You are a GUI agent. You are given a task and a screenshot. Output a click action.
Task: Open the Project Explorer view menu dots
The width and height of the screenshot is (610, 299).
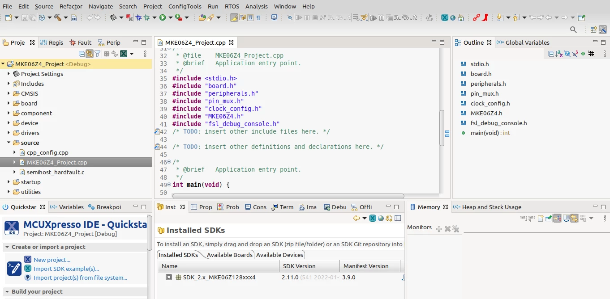coord(145,54)
